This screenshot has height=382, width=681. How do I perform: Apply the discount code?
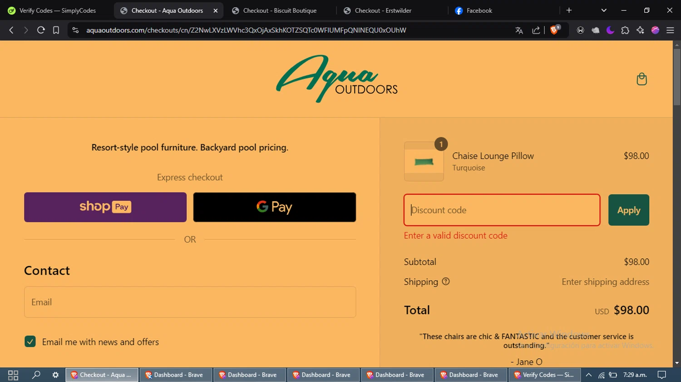pyautogui.click(x=629, y=210)
